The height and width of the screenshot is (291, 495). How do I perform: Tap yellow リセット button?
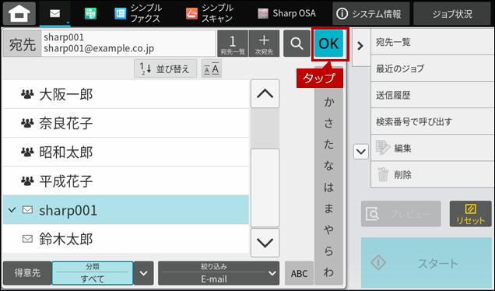[x=470, y=214]
